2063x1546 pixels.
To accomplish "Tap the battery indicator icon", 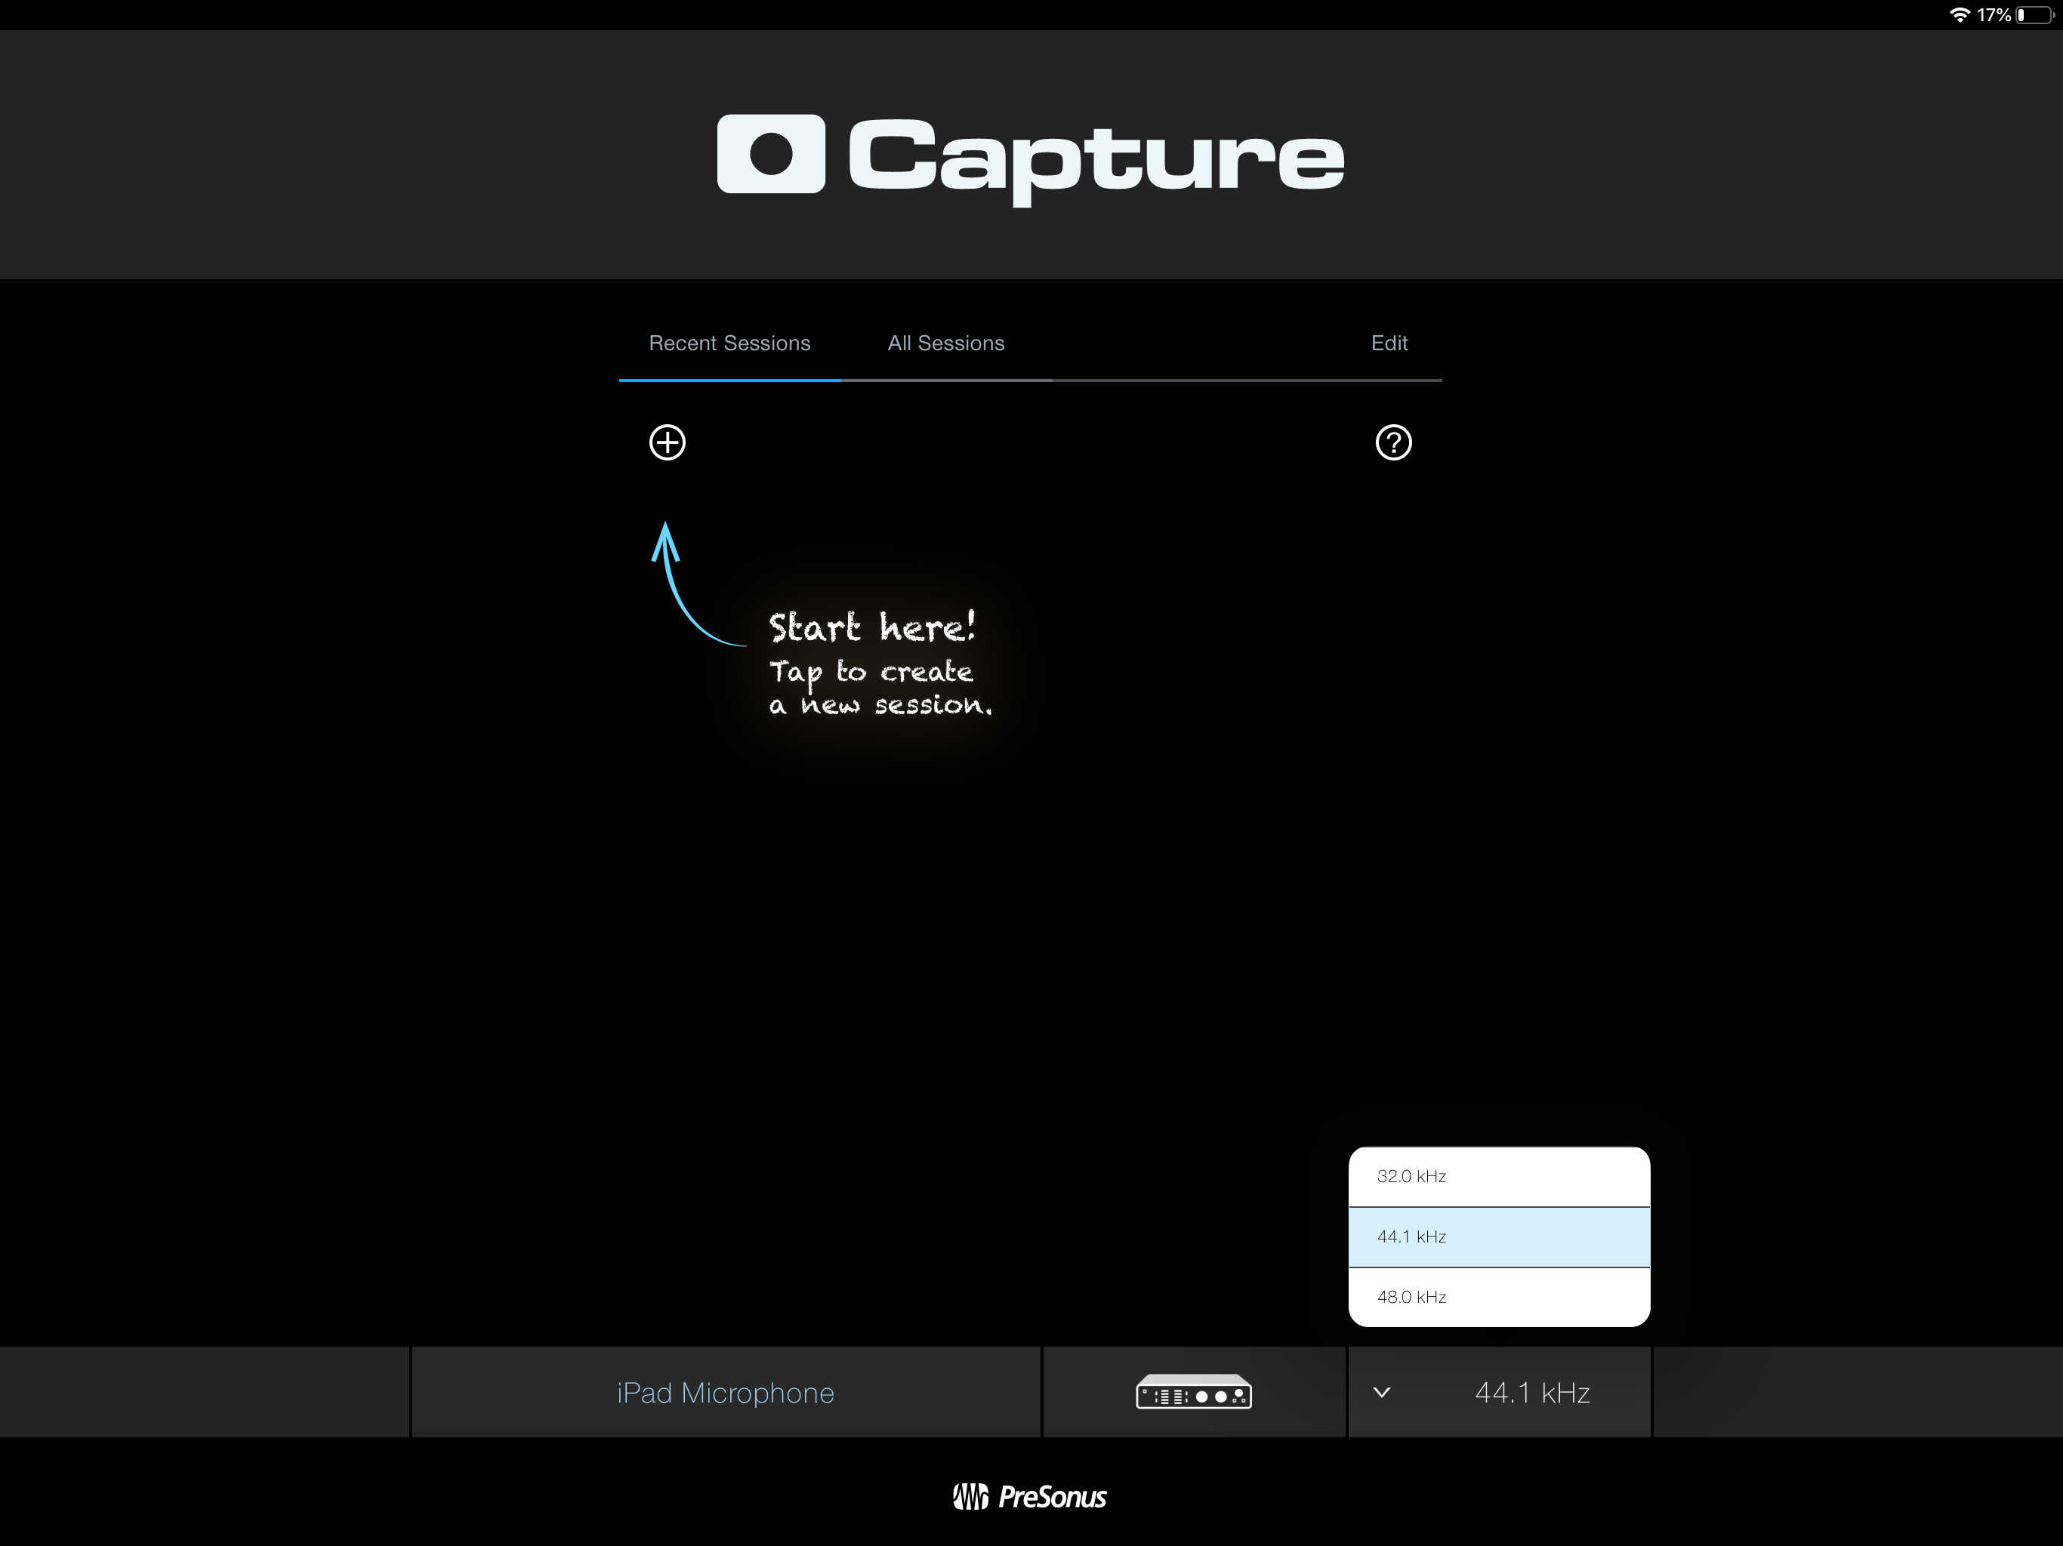I will tap(2036, 15).
